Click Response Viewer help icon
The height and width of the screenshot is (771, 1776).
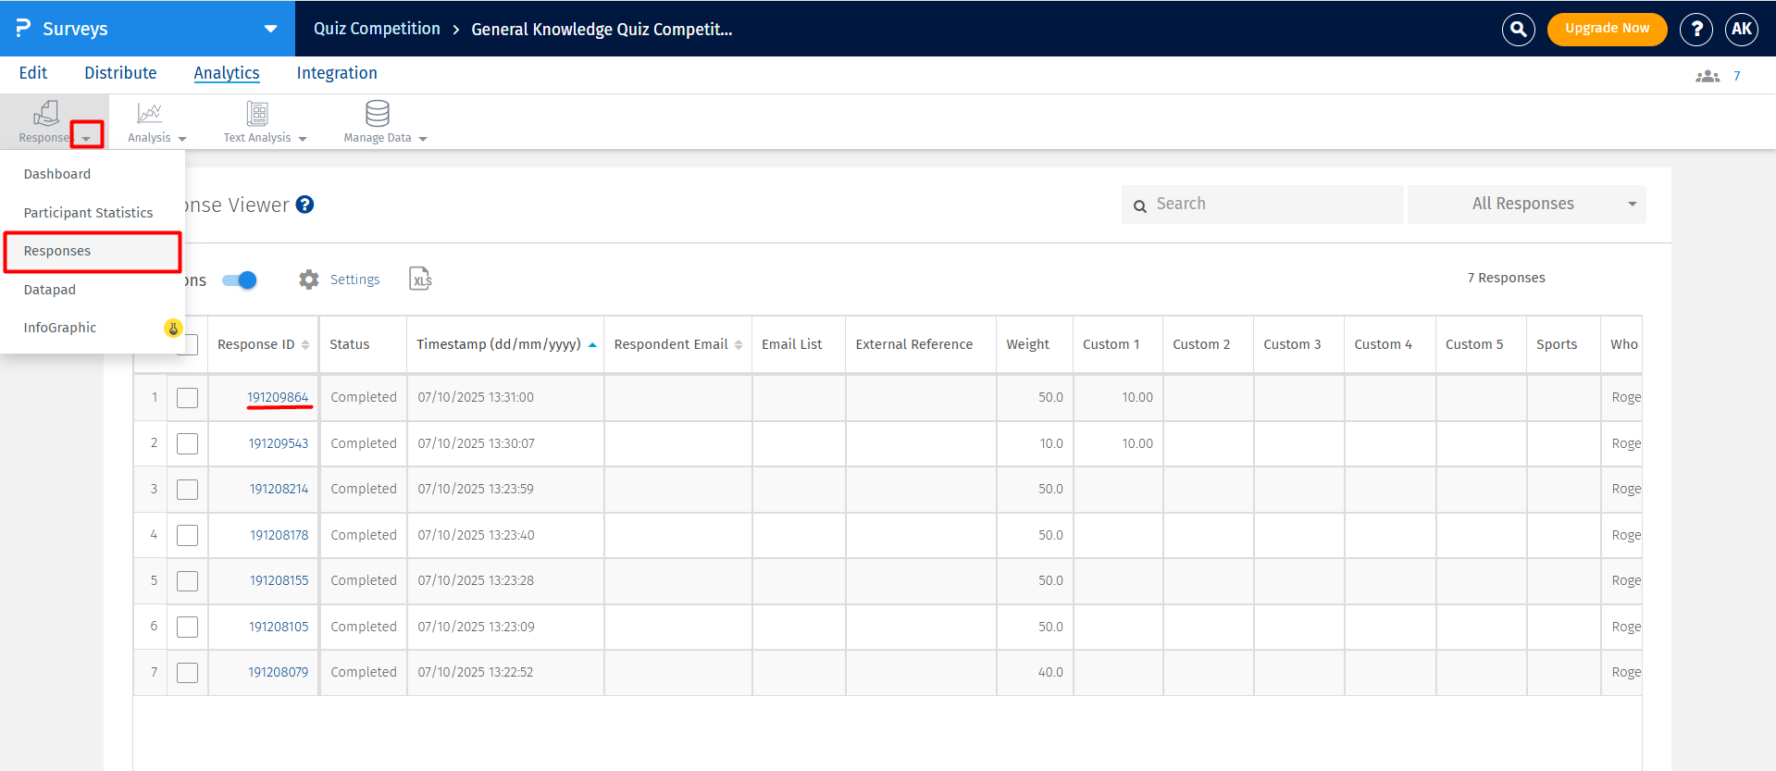[304, 205]
